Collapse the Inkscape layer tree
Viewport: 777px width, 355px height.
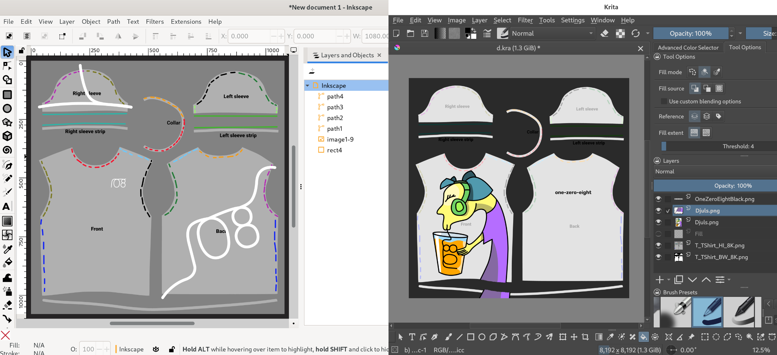pyautogui.click(x=308, y=86)
